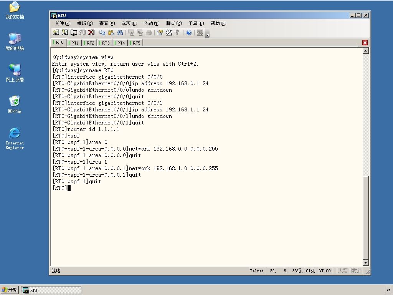Click the router id 1.1.1.1 line
The width and height of the screenshot is (393, 295).
[x=86, y=129]
